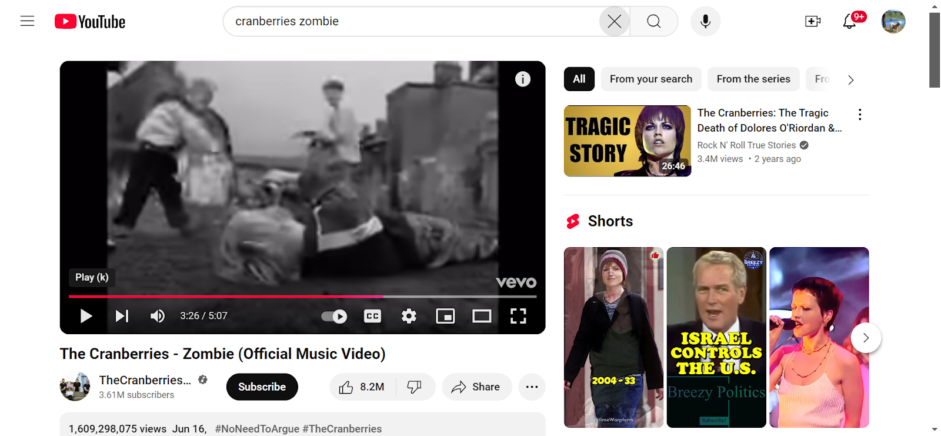Open Rock N' Roll True Stories channel
The width and height of the screenshot is (941, 436).
click(746, 145)
